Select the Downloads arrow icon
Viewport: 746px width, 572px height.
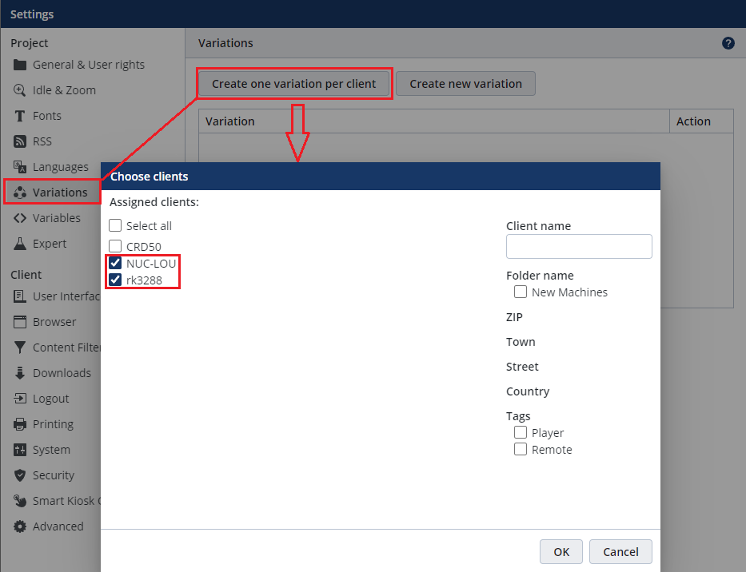(x=18, y=373)
